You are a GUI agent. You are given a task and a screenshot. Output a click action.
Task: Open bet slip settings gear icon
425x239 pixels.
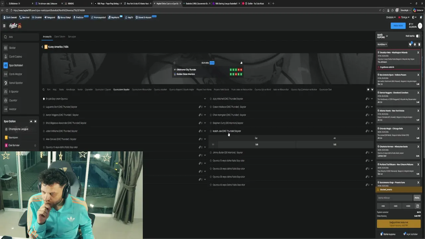coord(415,44)
